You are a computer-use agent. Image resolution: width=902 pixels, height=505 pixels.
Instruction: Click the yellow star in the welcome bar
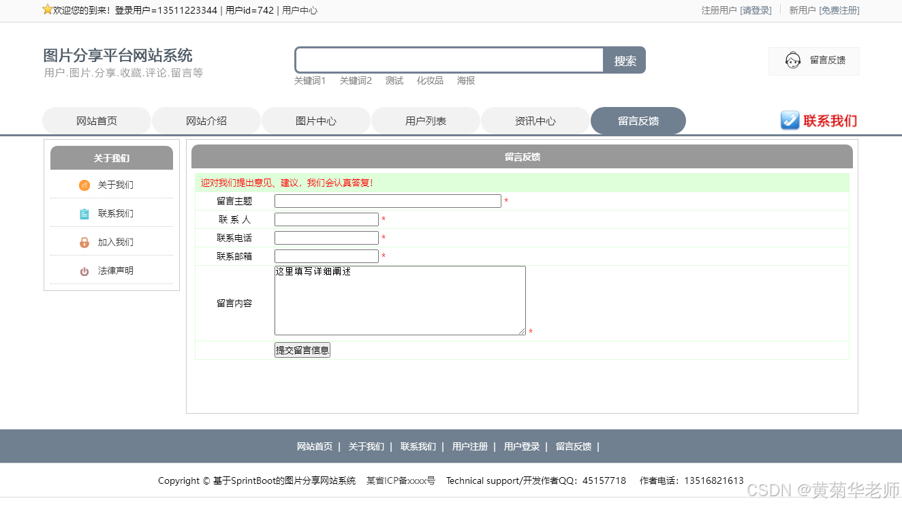click(x=46, y=9)
